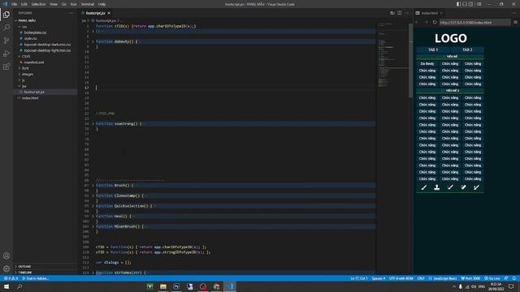Open the Source Control view

click(6, 41)
